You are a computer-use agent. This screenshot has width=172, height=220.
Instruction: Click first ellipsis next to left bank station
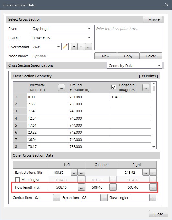(x=74, y=172)
